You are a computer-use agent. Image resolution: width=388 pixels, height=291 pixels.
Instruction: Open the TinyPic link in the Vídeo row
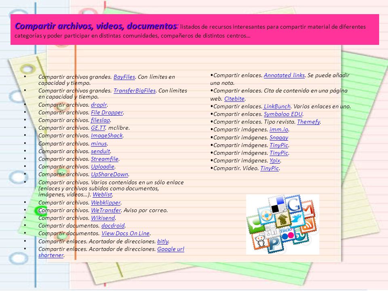[x=270, y=168]
